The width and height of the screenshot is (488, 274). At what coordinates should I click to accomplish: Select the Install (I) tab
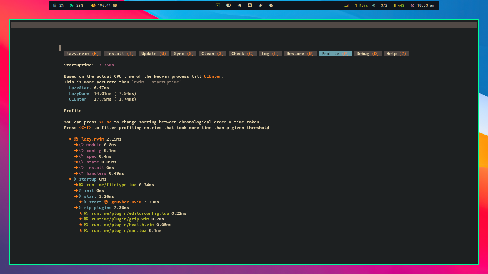pos(120,54)
